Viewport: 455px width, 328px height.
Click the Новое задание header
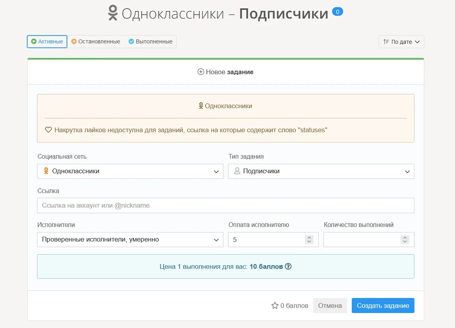tap(225, 72)
